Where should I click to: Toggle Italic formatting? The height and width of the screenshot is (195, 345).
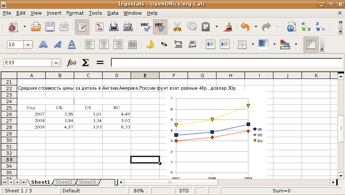point(58,45)
